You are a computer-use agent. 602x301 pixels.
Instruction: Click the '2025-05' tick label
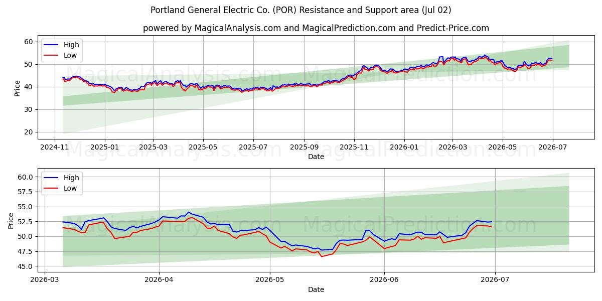pyautogui.click(x=203, y=147)
